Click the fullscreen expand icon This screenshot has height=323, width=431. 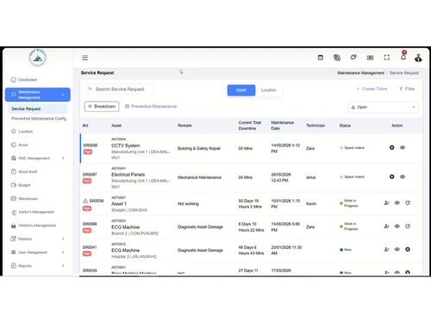pos(387,58)
